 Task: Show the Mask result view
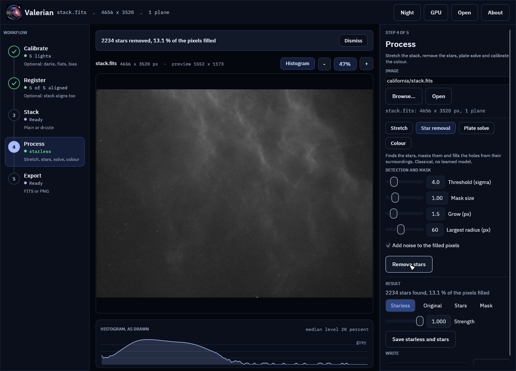coord(486,306)
